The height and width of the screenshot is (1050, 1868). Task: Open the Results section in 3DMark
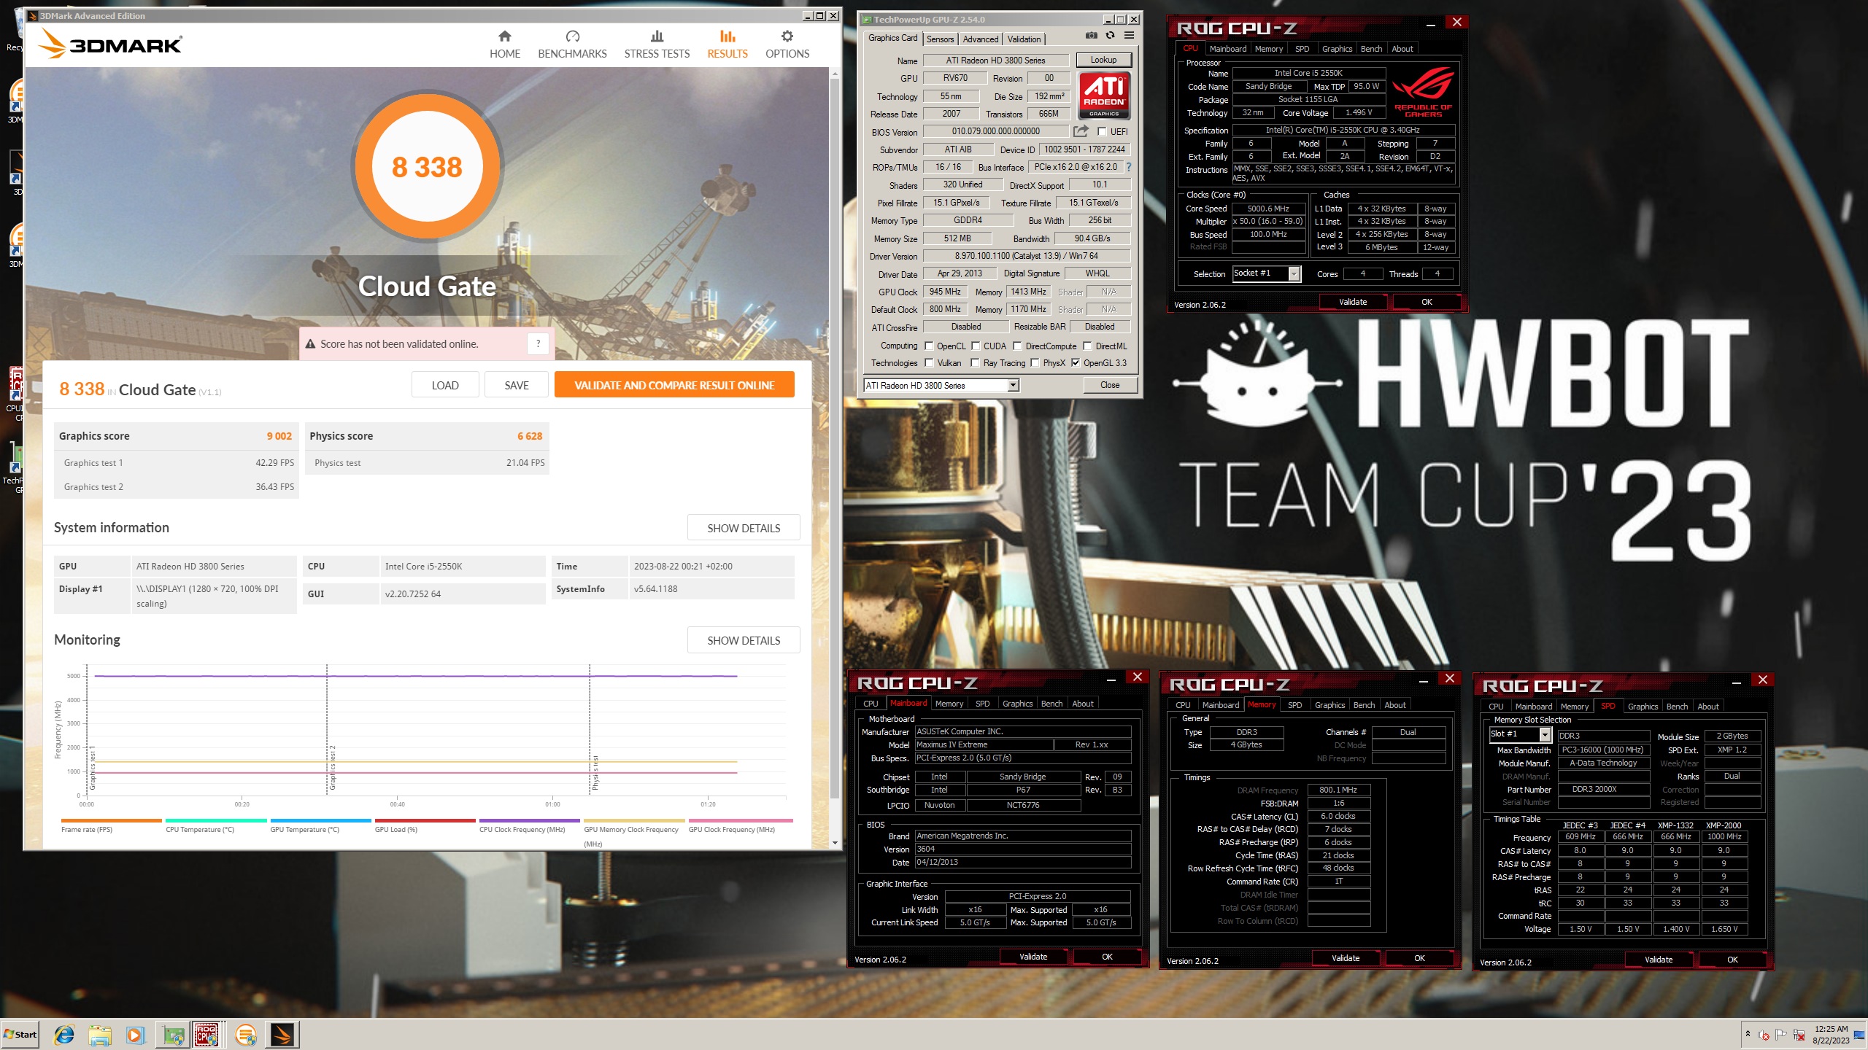point(727,44)
